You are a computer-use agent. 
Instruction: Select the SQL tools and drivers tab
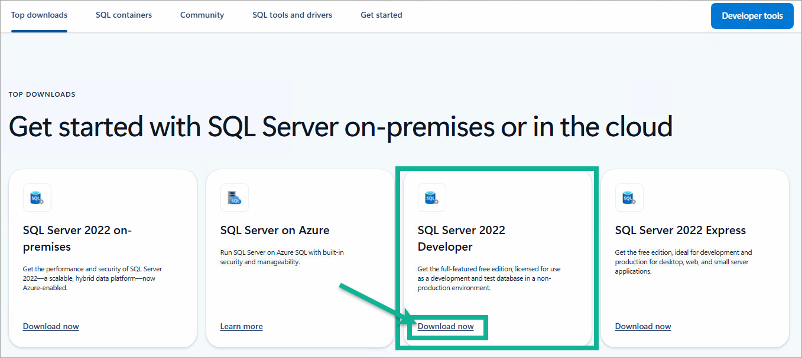(292, 15)
